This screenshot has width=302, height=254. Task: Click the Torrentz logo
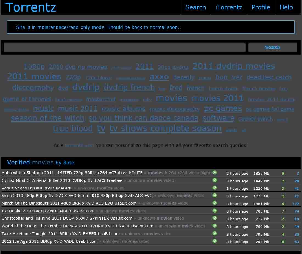[30, 7]
